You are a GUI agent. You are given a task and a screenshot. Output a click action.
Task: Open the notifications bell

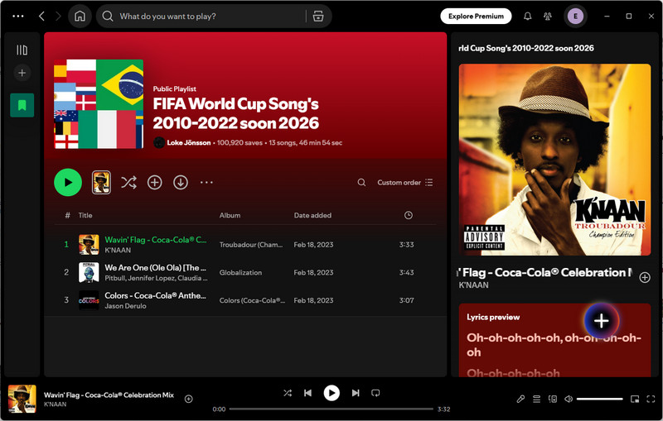click(x=527, y=16)
